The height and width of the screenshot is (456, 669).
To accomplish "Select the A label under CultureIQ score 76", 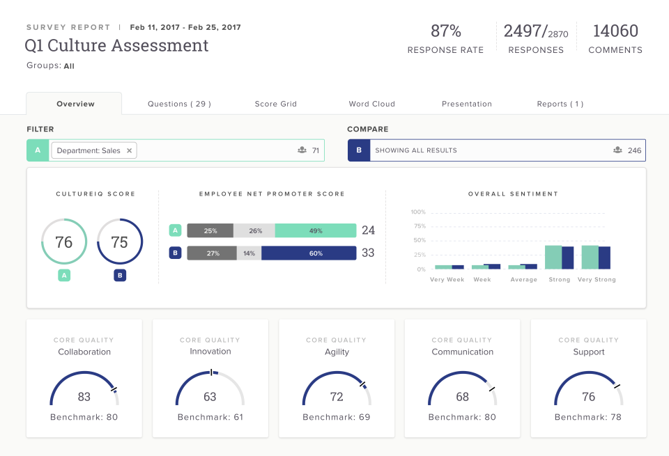I will [x=64, y=276].
